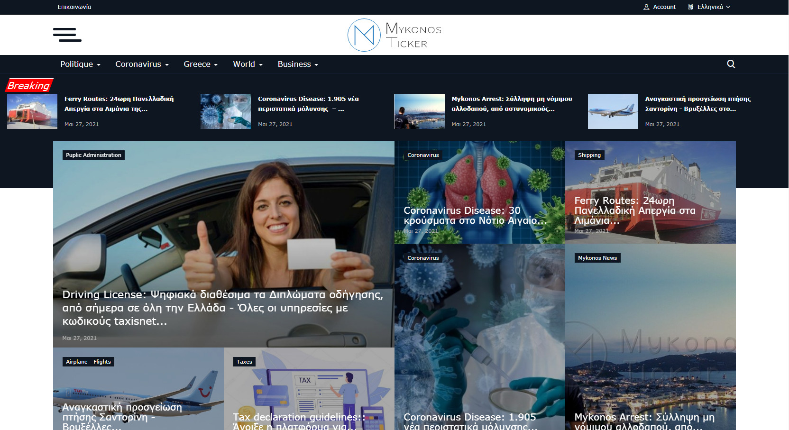The width and height of the screenshot is (789, 430).
Task: Click the Mykonos News category tag
Action: pos(597,258)
